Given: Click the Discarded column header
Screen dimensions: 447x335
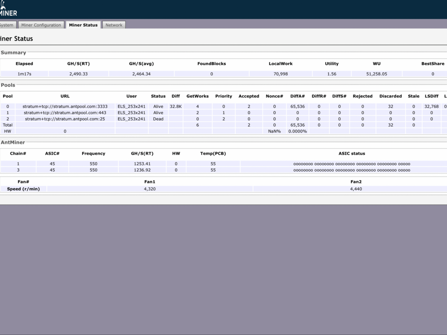Looking at the screenshot, I should pyautogui.click(x=390, y=96).
